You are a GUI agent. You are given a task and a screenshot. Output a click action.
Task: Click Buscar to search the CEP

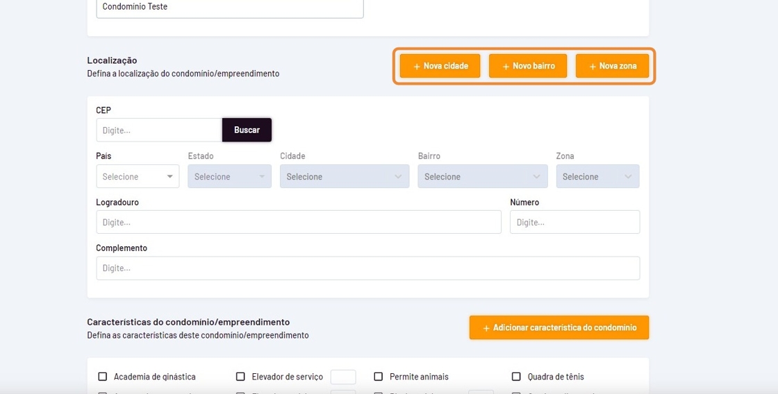247,130
